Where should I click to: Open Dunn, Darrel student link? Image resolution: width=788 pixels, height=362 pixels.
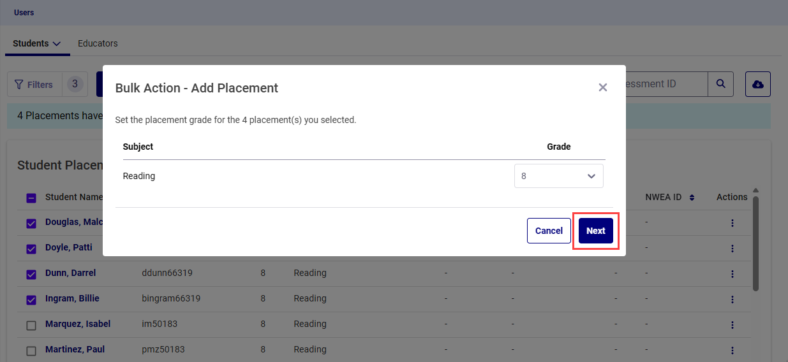[71, 273]
